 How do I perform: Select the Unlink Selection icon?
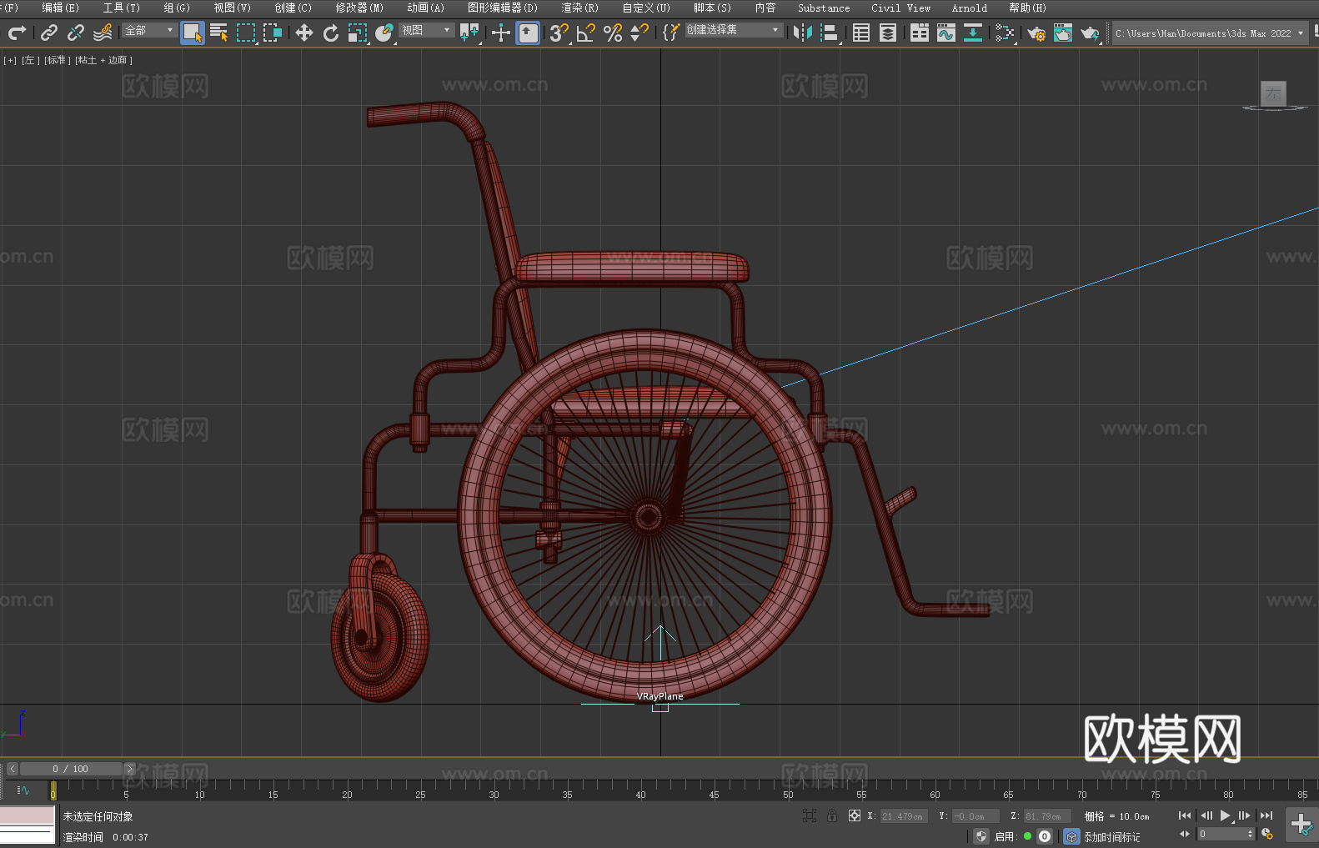coord(76,33)
